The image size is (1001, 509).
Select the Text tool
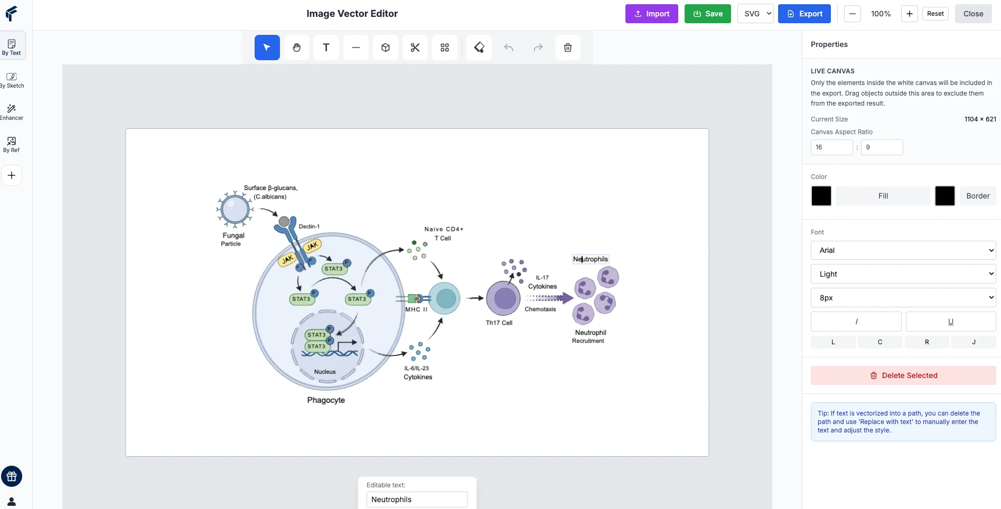[x=326, y=48]
